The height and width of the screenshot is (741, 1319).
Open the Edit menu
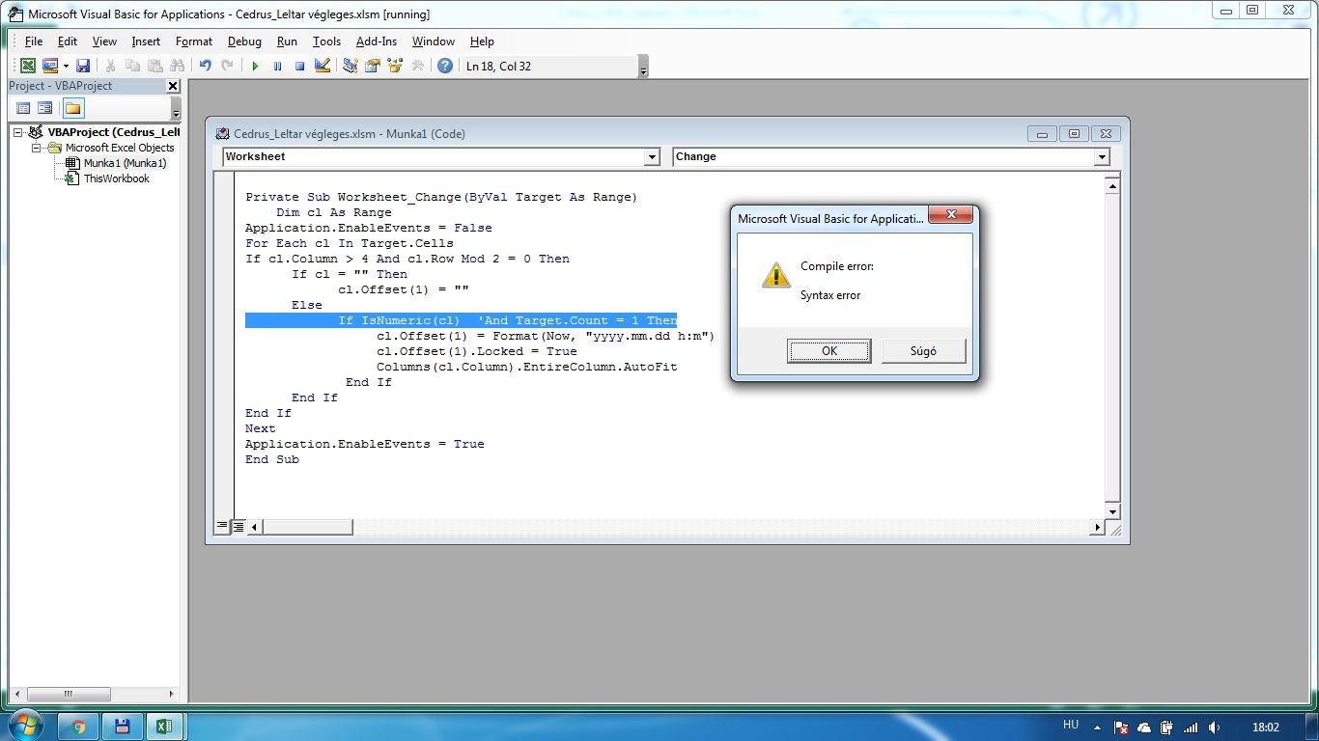pyautogui.click(x=68, y=41)
